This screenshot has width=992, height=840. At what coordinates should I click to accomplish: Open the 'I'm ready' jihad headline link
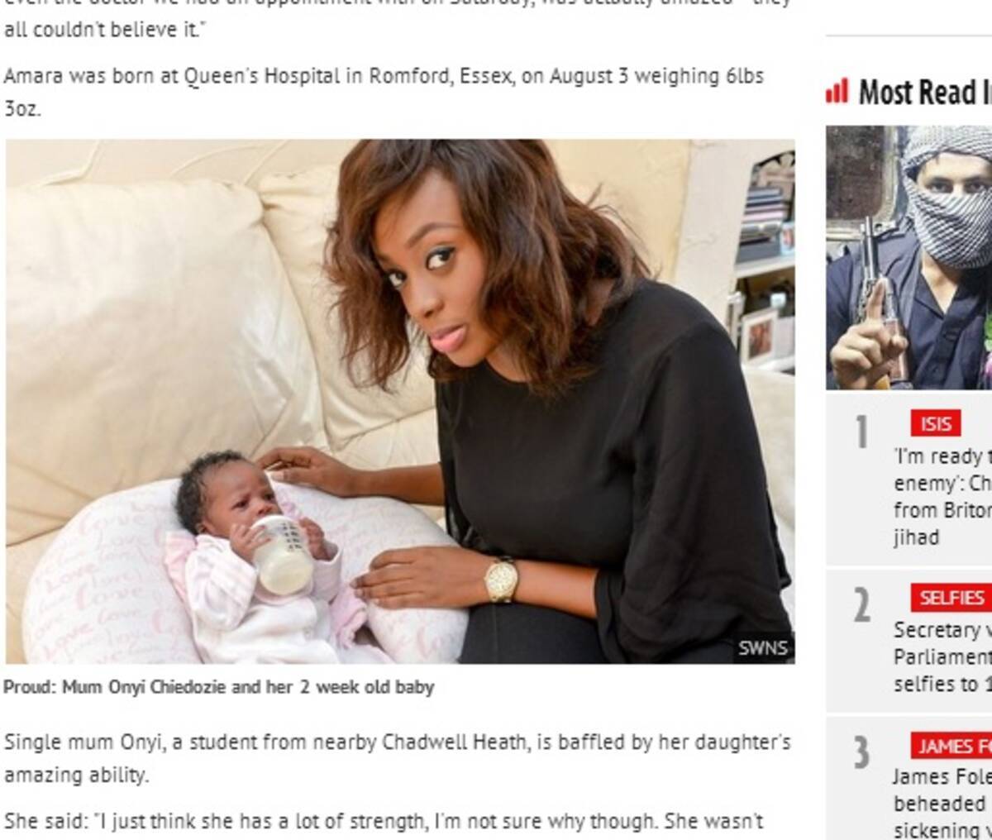(x=942, y=496)
